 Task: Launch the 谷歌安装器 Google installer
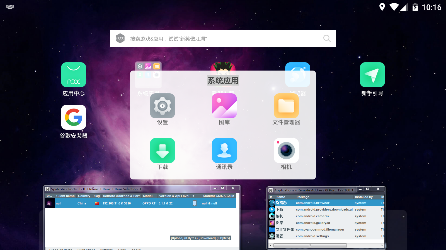74,117
